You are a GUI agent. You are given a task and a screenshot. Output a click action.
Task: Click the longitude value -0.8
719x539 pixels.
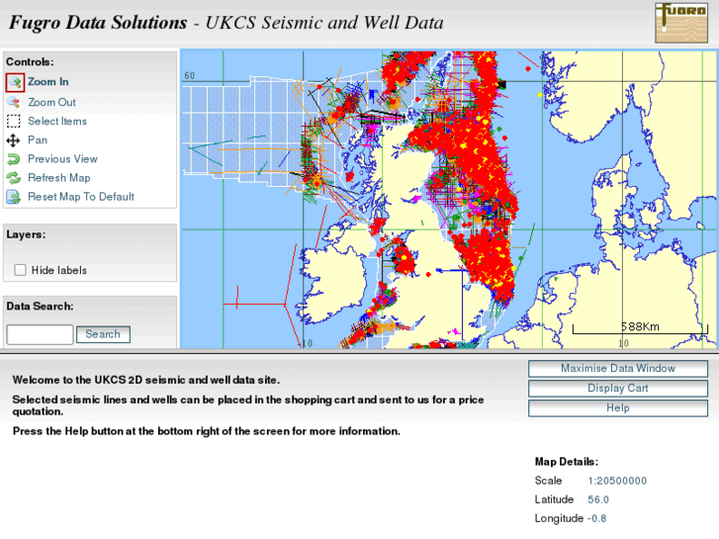597,518
